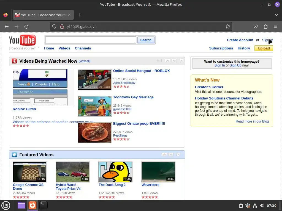The image size is (282, 211).
Task: Click the address bar URL yt2009.giabs.ovh
Action: [x=82, y=27]
